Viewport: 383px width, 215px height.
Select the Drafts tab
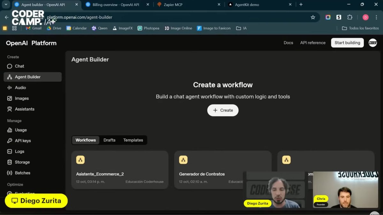[x=109, y=140]
